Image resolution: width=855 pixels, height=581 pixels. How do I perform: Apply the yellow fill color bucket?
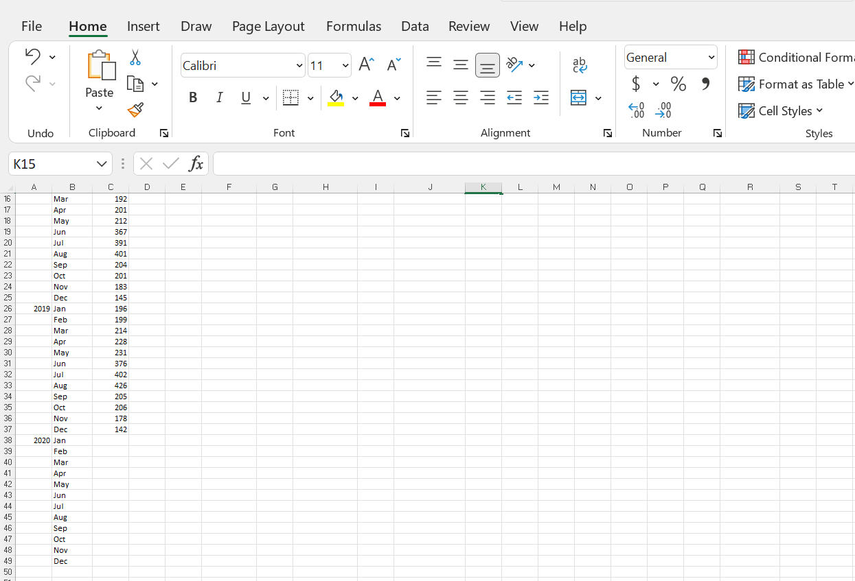(336, 98)
